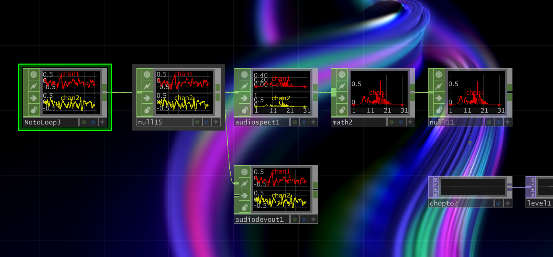
Task: Toggle viewer active flag on math2
Action: tap(342, 74)
